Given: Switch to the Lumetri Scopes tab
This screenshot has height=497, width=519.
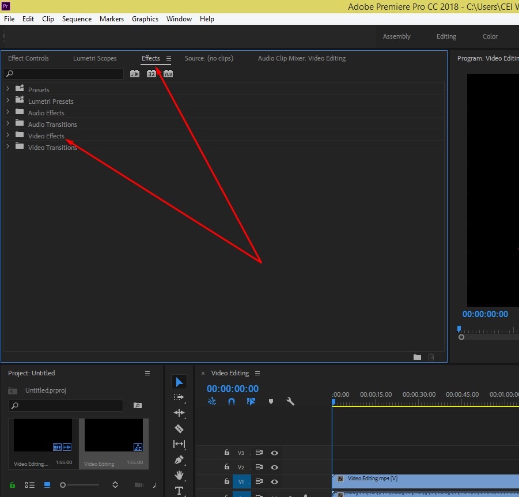Looking at the screenshot, I should [95, 58].
